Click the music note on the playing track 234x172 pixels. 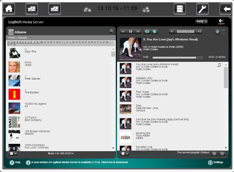coord(219,65)
